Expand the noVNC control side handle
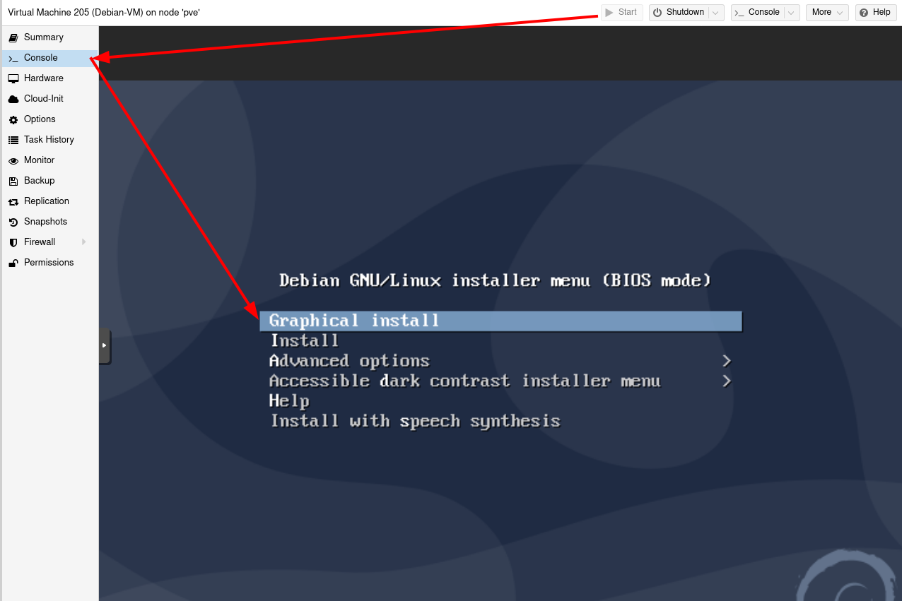 click(105, 345)
